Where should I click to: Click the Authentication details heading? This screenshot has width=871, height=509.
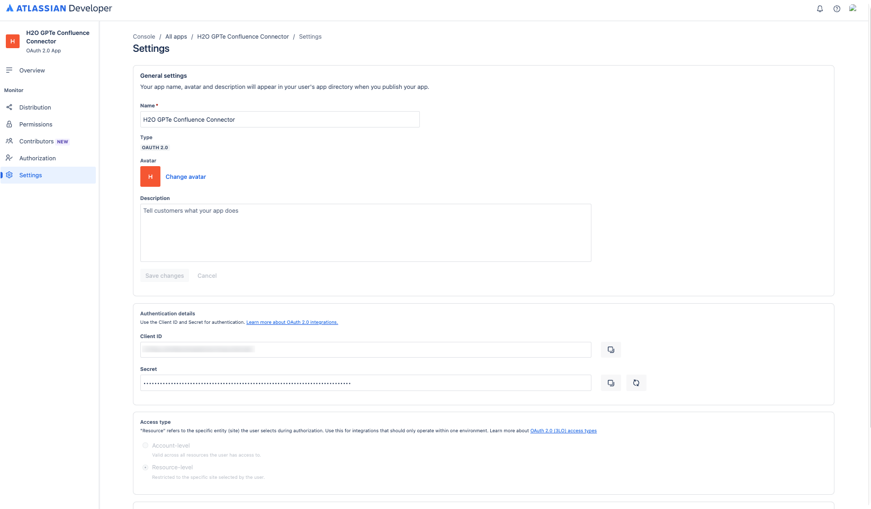(x=168, y=314)
